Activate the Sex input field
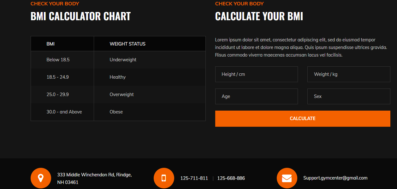 pos(349,96)
